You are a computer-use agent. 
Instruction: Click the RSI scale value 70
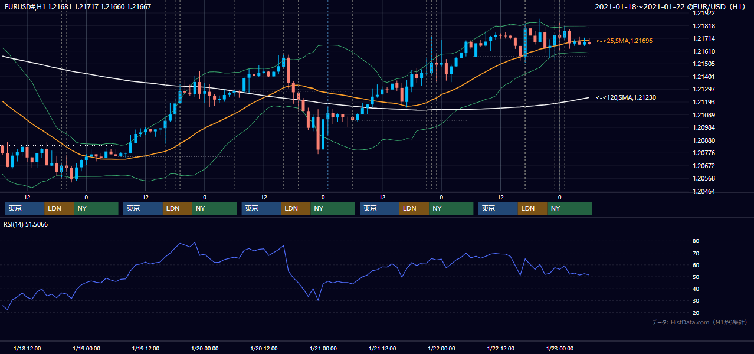696,253
